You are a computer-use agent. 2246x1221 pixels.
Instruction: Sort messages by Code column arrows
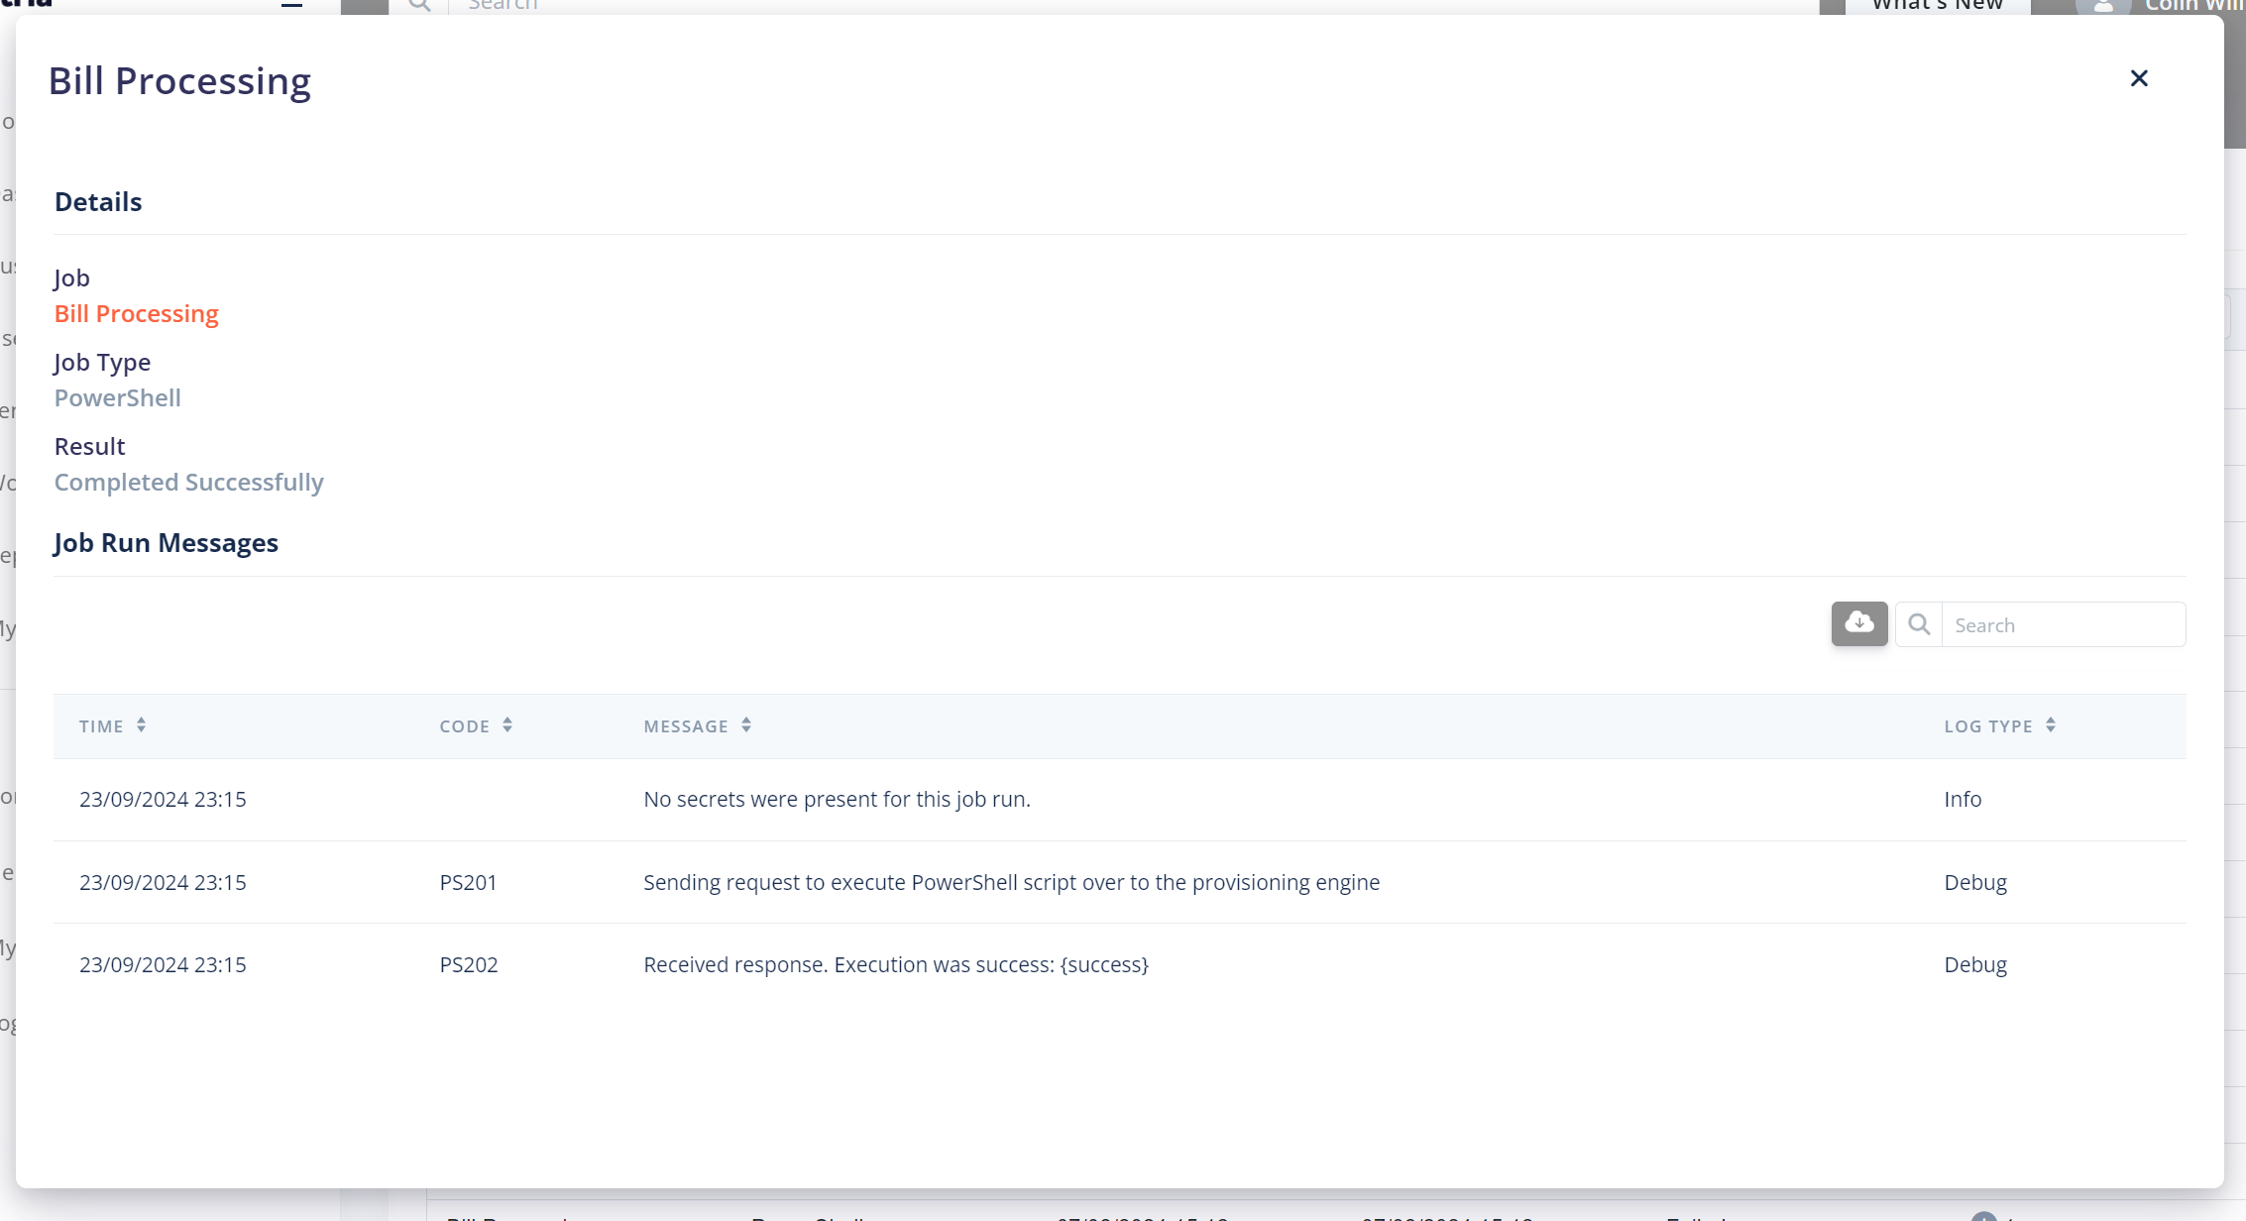click(507, 725)
